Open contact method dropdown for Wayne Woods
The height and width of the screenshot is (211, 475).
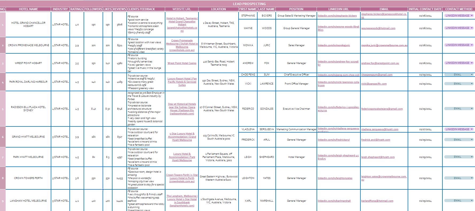coord(472,28)
